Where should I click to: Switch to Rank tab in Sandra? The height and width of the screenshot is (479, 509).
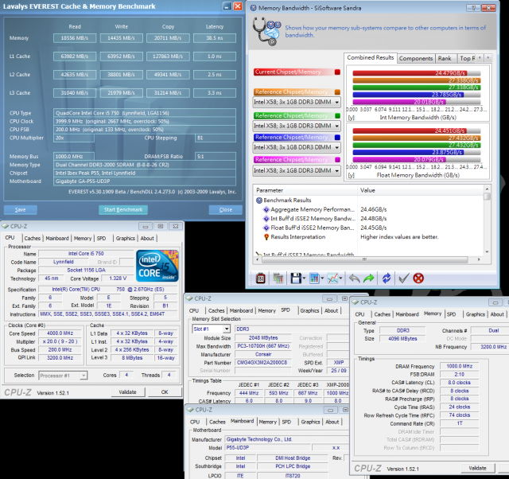(x=445, y=58)
